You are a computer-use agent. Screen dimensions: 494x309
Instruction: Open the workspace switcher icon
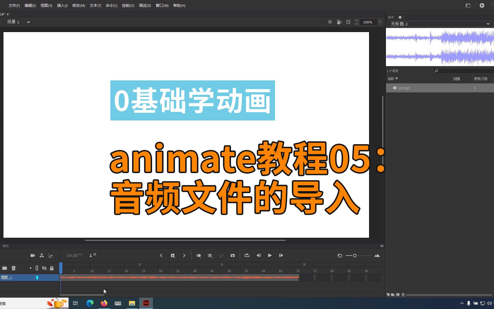(x=468, y=5)
